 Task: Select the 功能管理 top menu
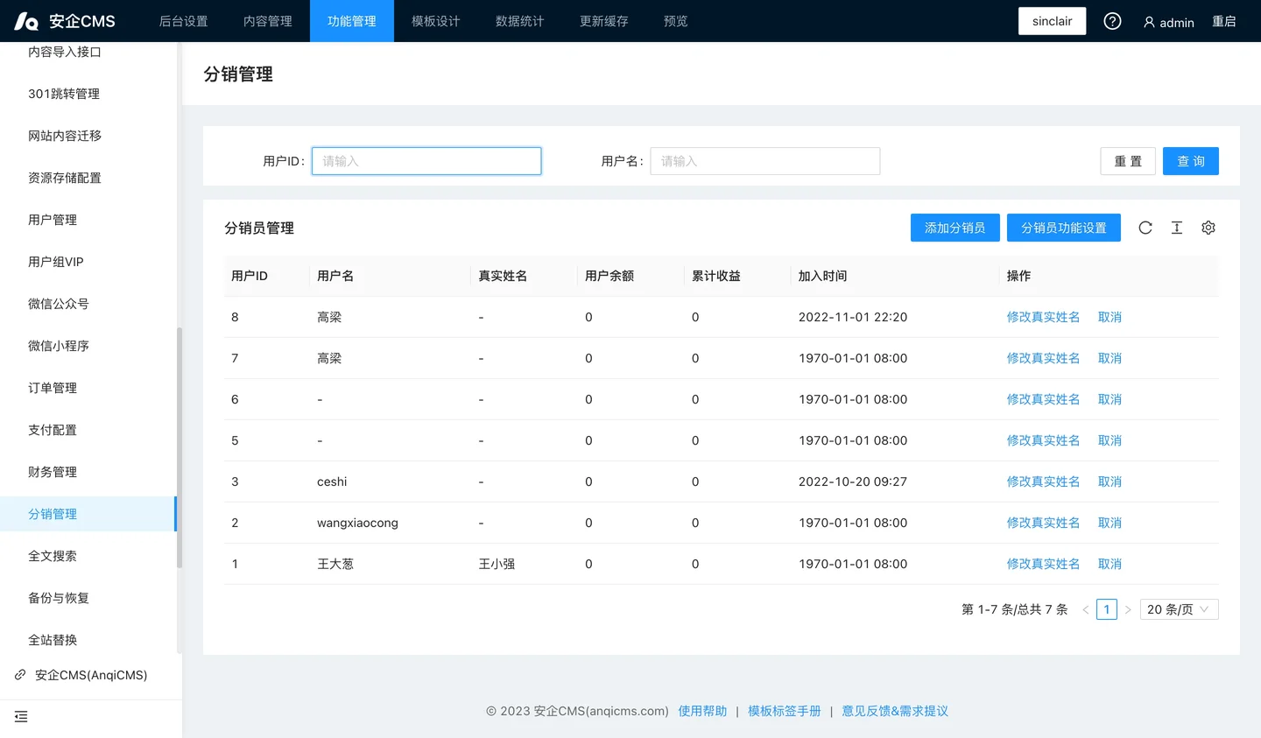[352, 21]
